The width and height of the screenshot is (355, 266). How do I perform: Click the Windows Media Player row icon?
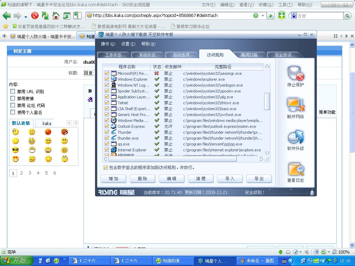tap(114, 120)
